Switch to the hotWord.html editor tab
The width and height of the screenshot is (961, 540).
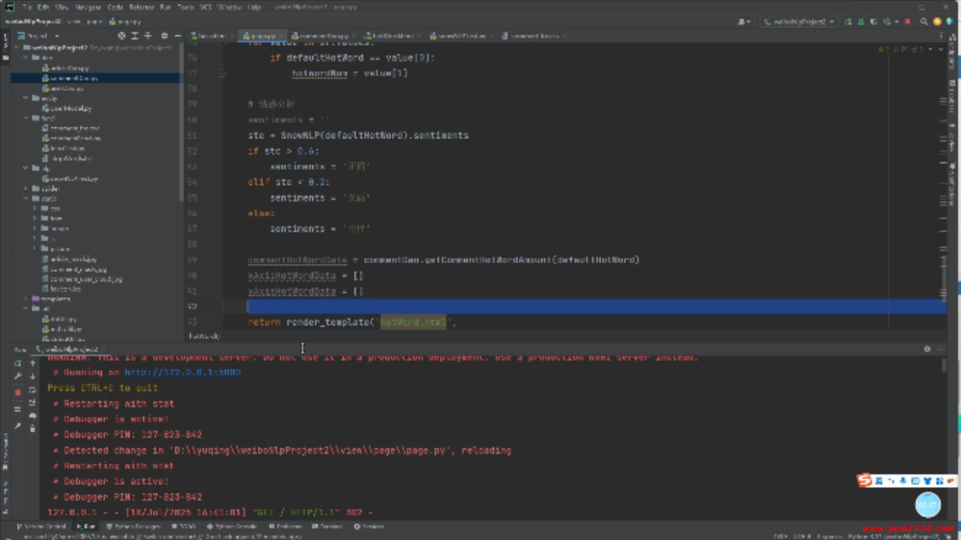point(392,36)
